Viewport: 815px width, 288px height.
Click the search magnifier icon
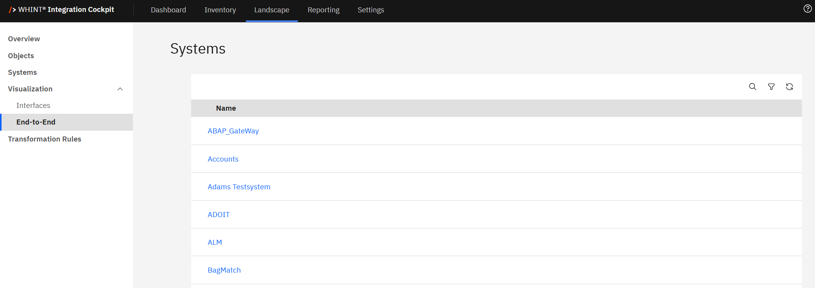click(752, 87)
